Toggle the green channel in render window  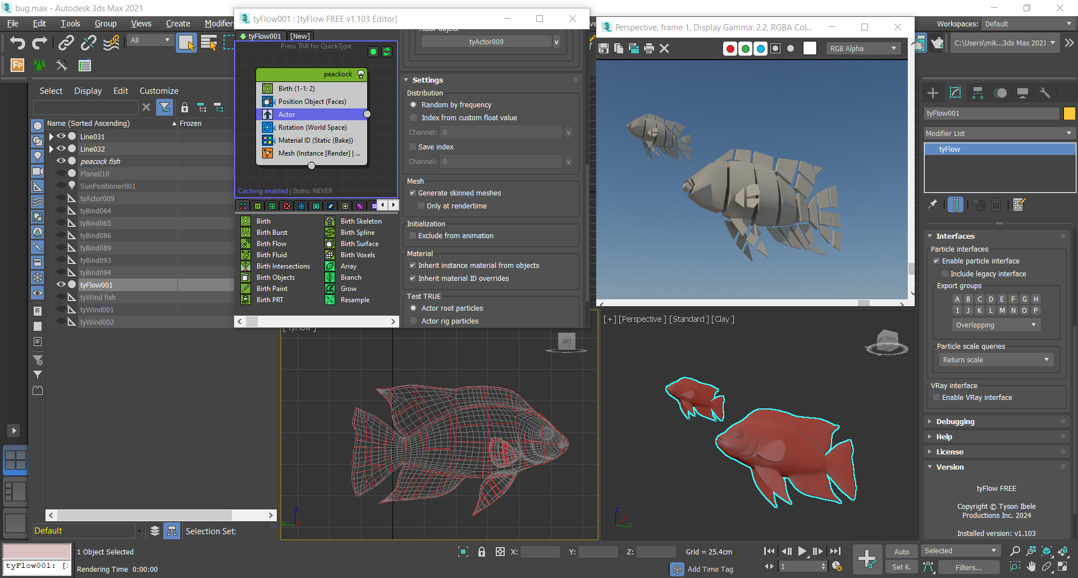[x=746, y=48]
